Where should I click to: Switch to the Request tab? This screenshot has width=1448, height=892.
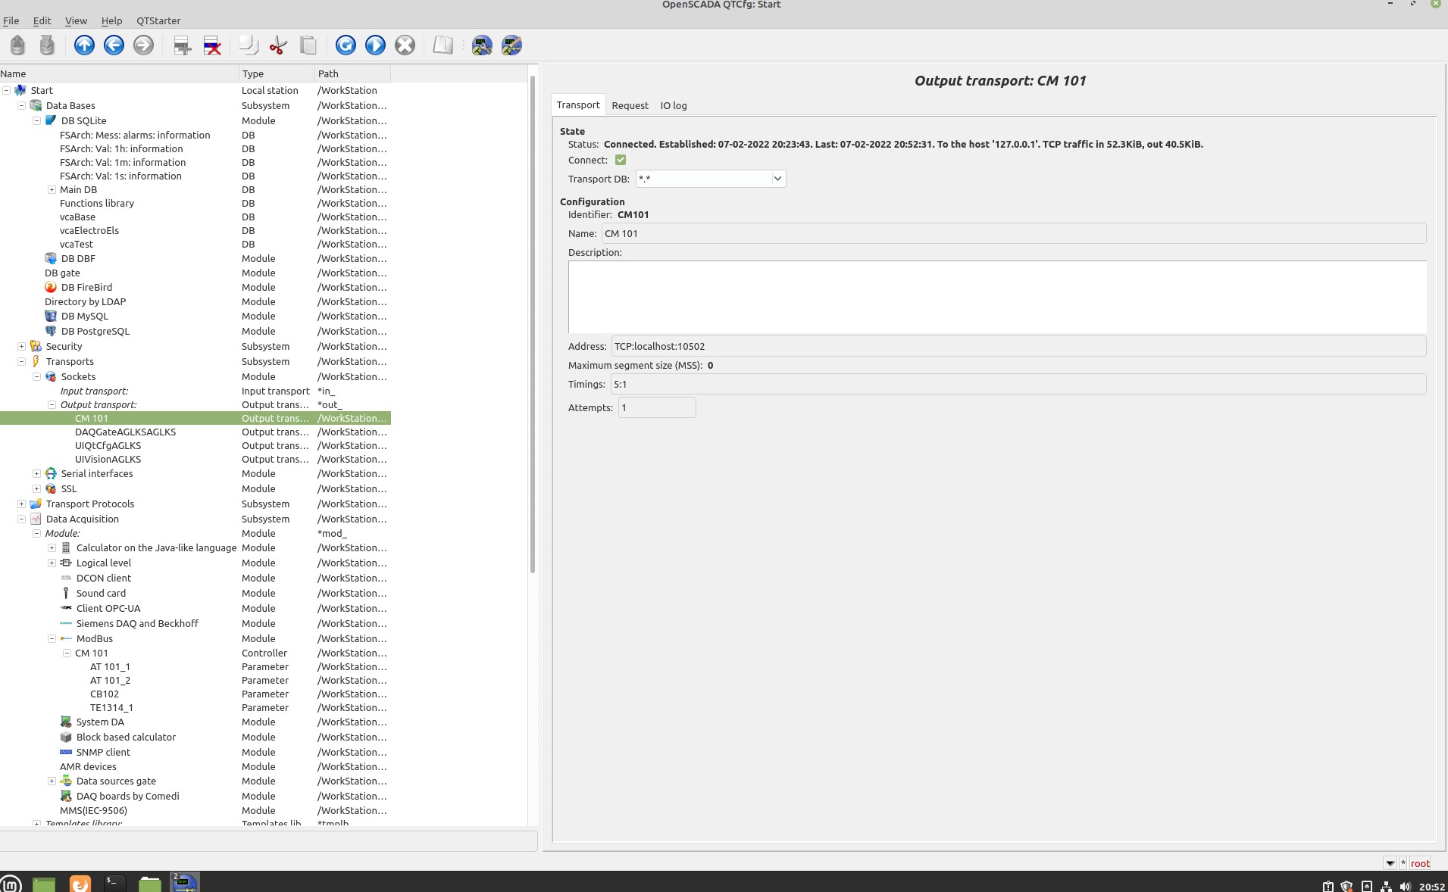(x=630, y=105)
